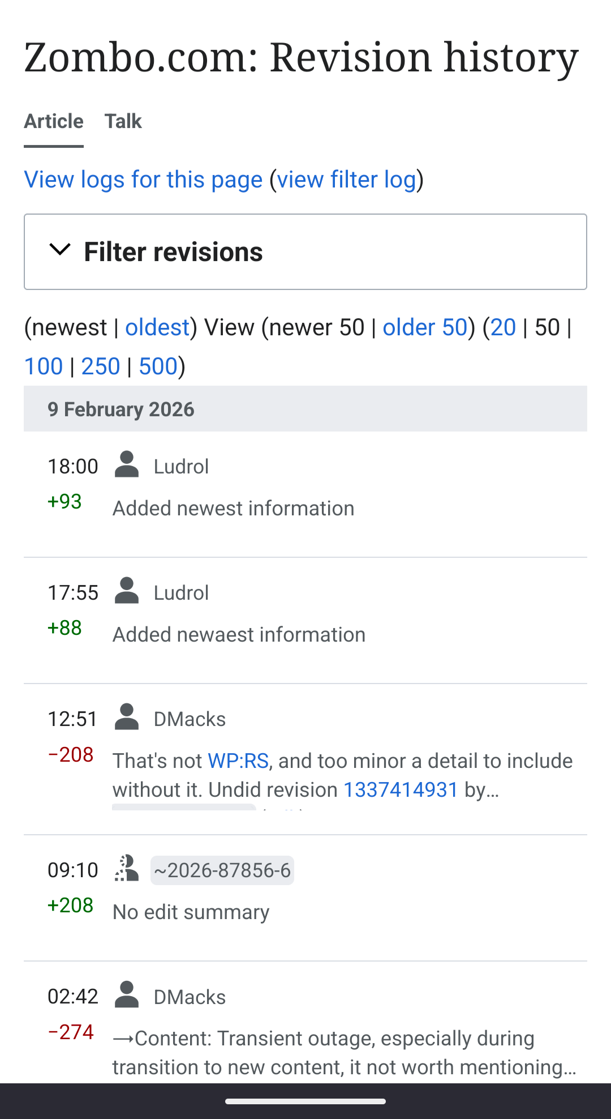This screenshot has width=611, height=1119.
Task: Click Ludrol's user avatar icon at 17:55
Action: 127,591
